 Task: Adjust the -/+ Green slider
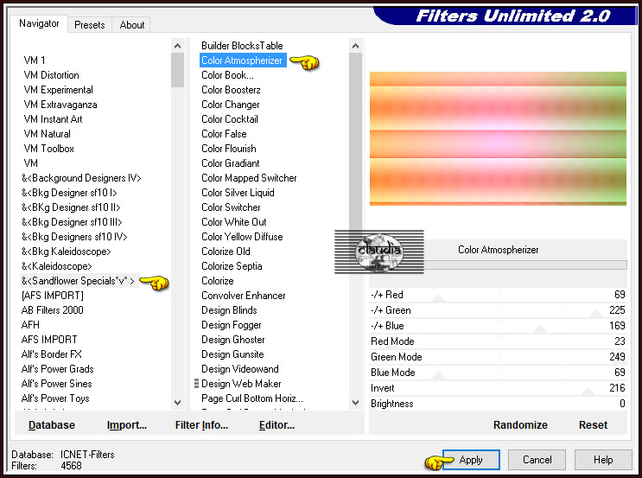coord(498,310)
